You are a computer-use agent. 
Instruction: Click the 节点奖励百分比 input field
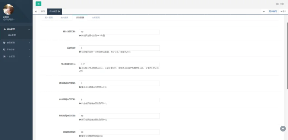pyautogui.click(x=119, y=64)
